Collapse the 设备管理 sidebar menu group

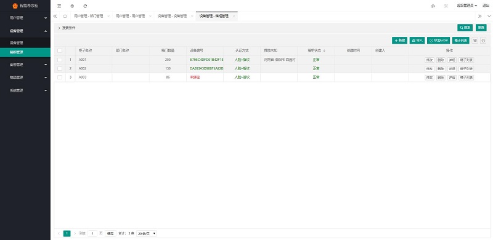point(25,31)
